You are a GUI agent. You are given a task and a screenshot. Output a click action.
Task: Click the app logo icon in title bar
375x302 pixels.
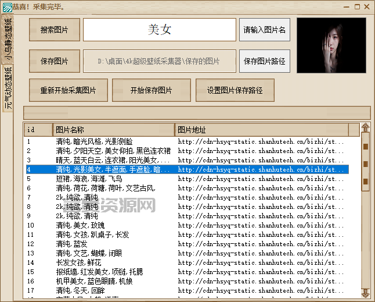[7, 7]
